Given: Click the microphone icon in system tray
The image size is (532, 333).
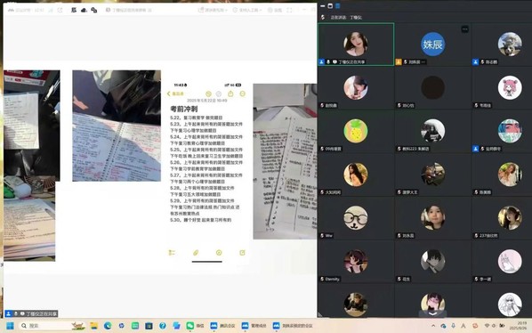Looking at the screenshot, I should click(x=453, y=326).
